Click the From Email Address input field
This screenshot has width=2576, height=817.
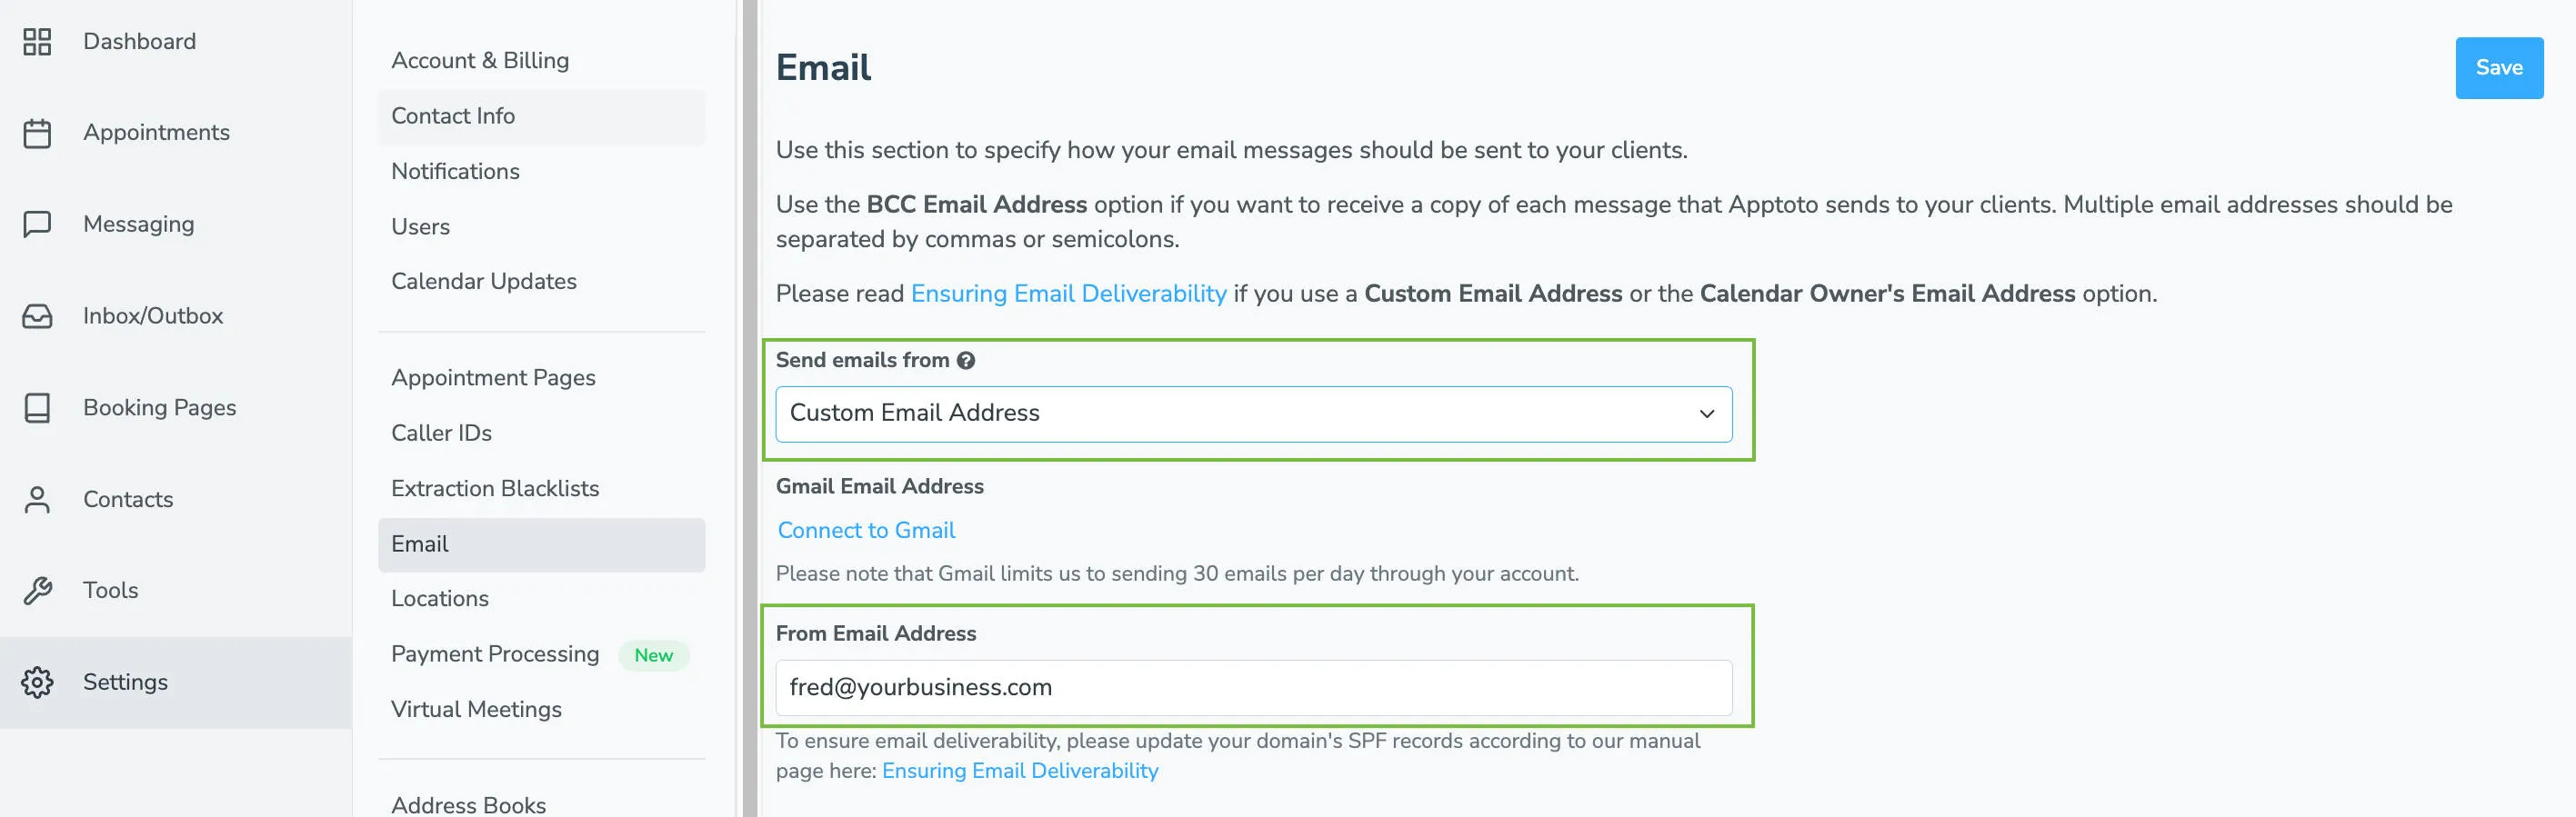coord(1253,687)
